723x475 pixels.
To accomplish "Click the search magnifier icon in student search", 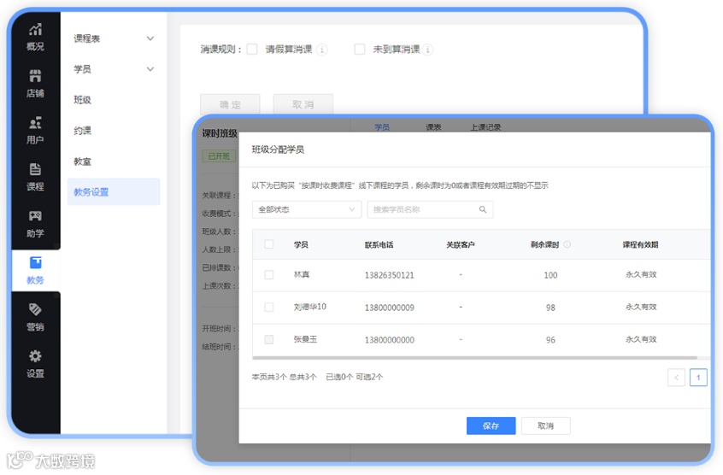I will click(483, 209).
